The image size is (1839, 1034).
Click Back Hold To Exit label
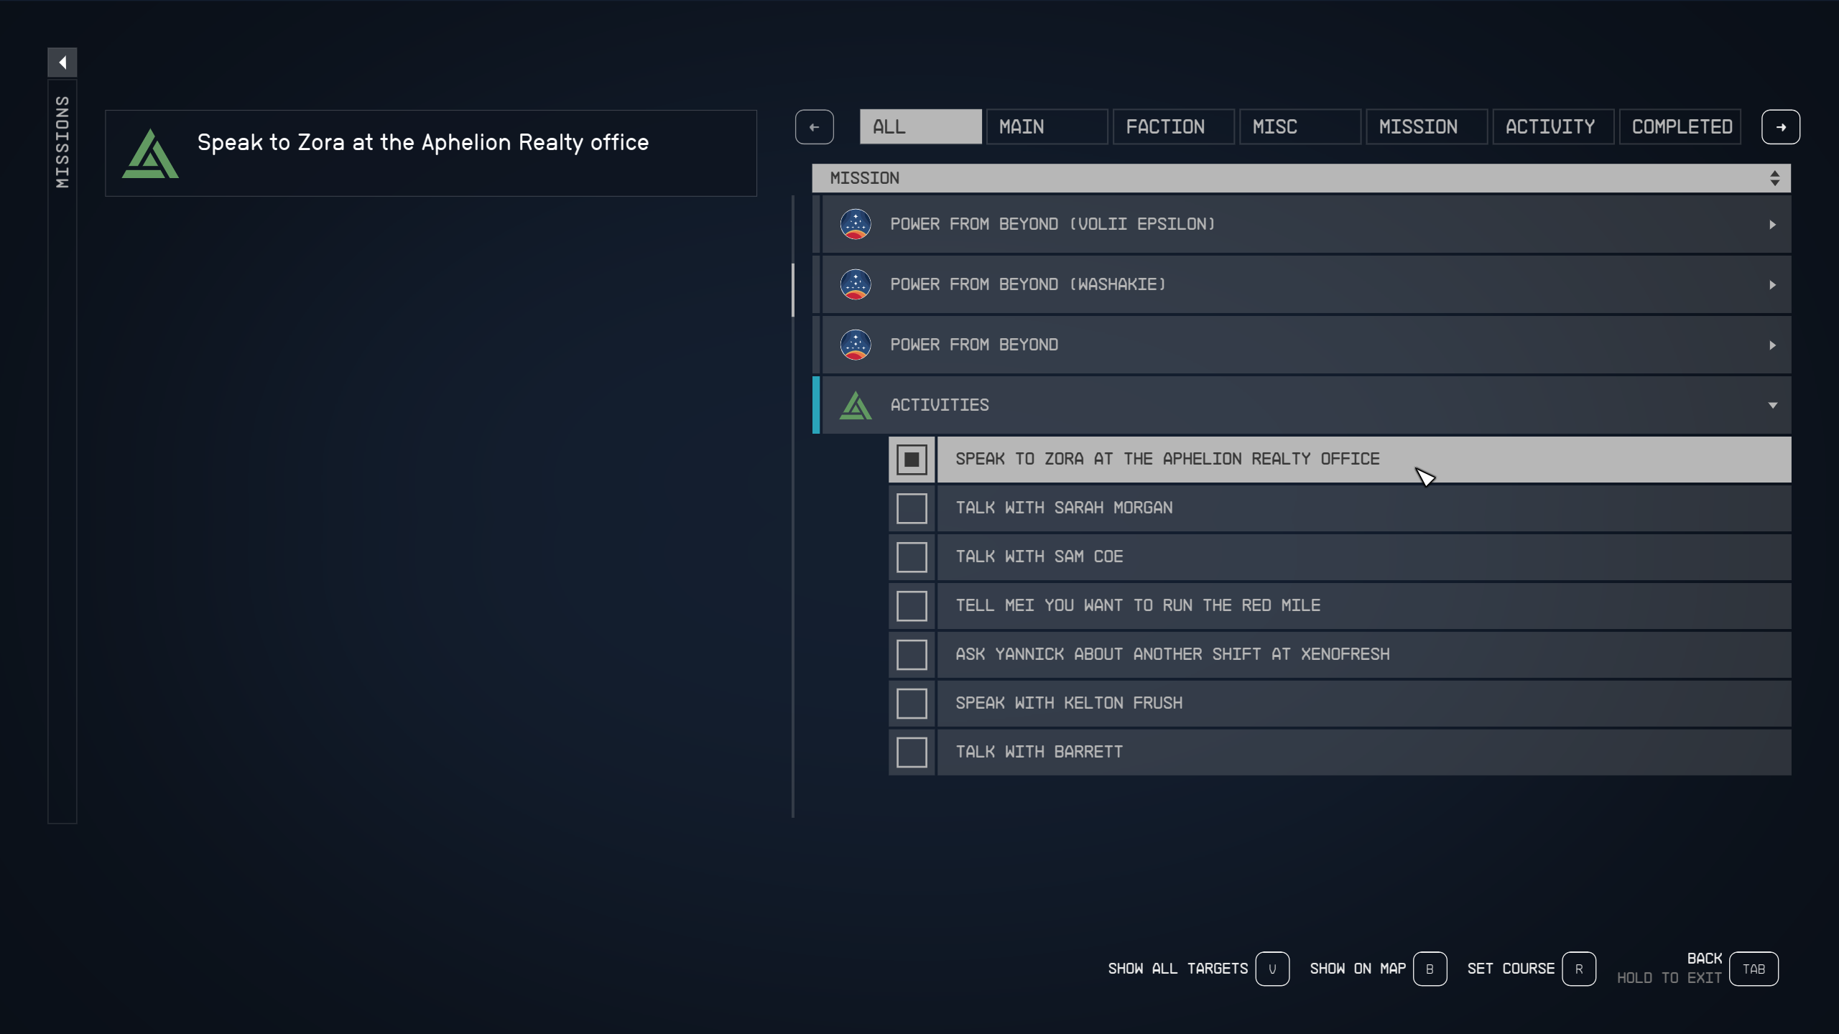tap(1669, 969)
